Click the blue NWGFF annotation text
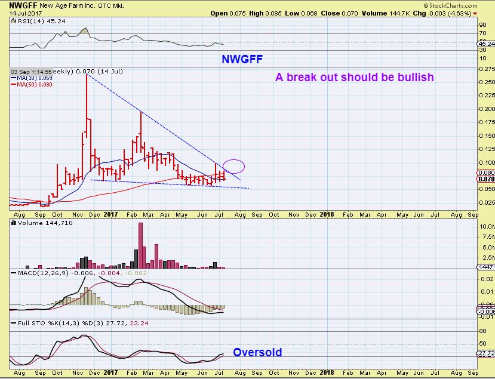Viewport: 495px width, 379px height. 242,59
